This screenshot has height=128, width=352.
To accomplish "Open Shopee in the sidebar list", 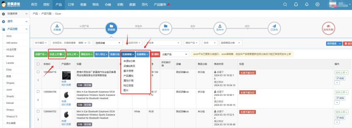I will point(10,83).
